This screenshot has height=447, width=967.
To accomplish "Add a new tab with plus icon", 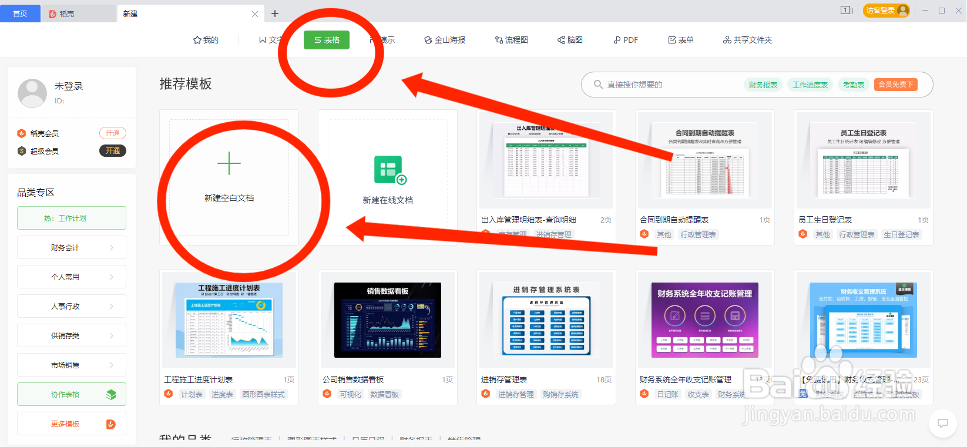I will [x=275, y=14].
